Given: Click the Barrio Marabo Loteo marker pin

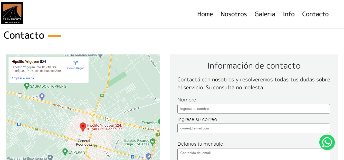Looking at the screenshot, I should tap(100, 55).
